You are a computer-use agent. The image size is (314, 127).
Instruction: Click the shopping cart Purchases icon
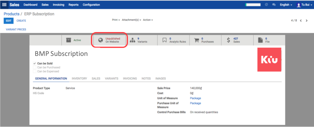click(x=197, y=40)
